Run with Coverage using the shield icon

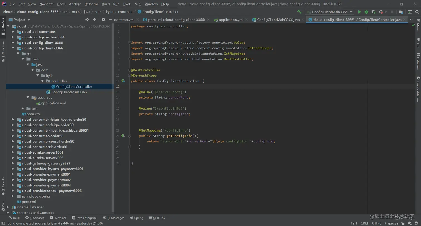point(373,12)
